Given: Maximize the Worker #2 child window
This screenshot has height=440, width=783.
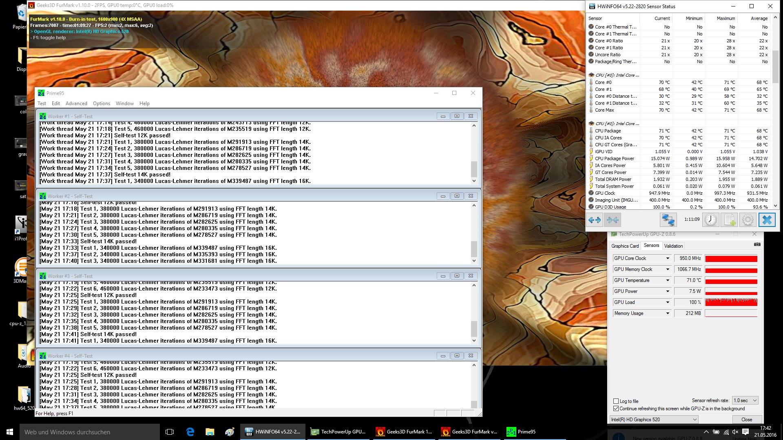Looking at the screenshot, I should click(457, 196).
